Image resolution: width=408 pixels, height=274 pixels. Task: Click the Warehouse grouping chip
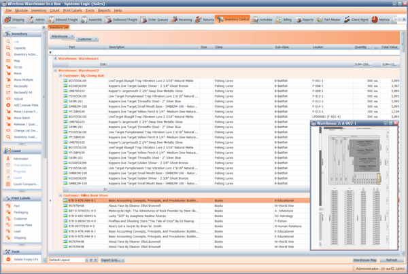tap(62, 37)
